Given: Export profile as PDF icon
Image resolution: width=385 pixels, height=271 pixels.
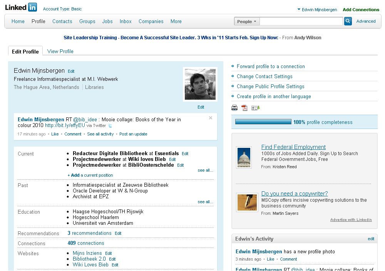Looking at the screenshot, I should tap(244, 108).
